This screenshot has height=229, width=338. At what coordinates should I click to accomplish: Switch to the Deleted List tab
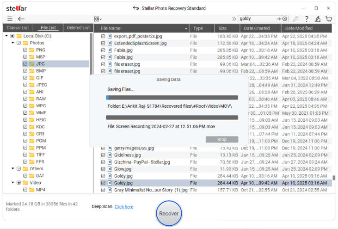point(78,28)
